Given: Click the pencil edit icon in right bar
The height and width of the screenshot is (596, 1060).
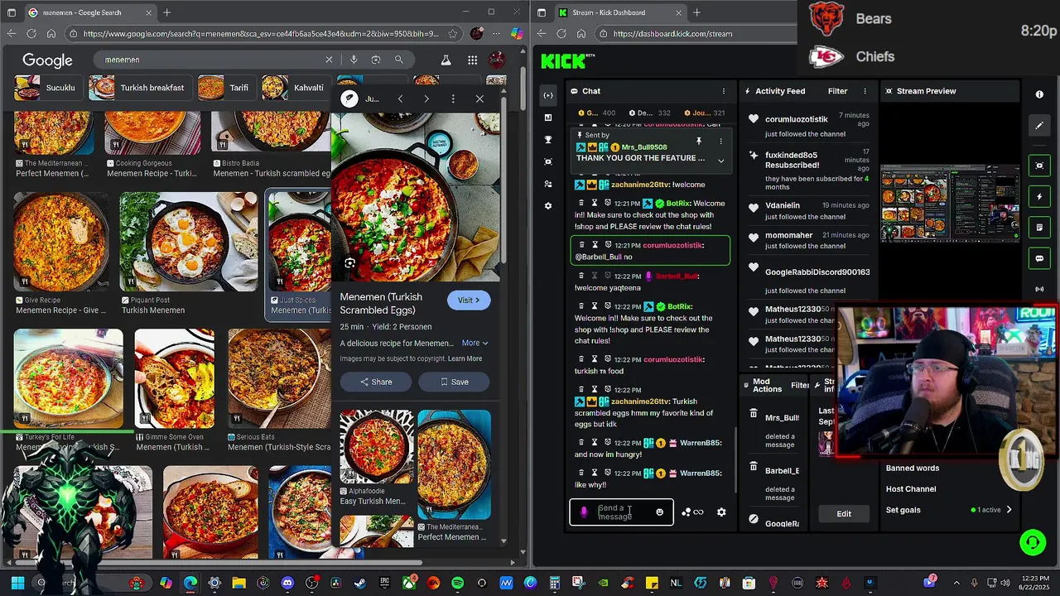Looking at the screenshot, I should 1039,126.
